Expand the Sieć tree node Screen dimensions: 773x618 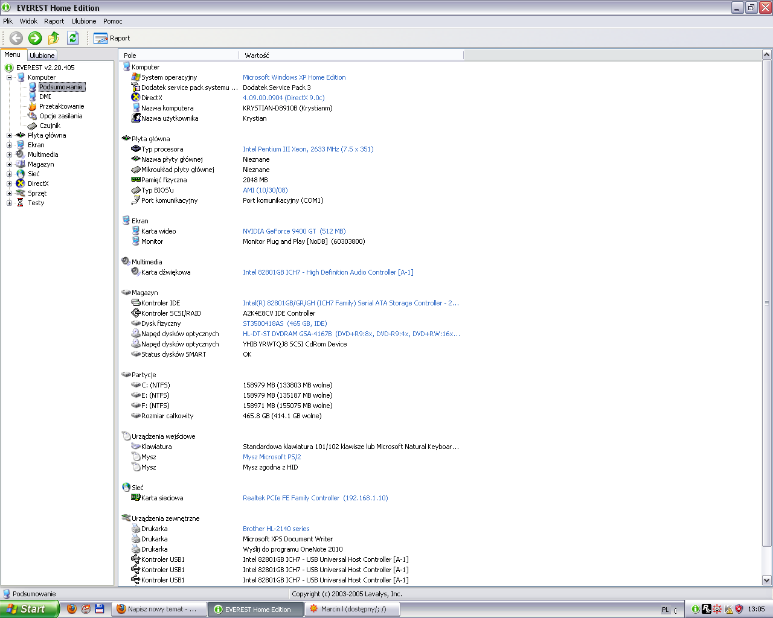[9, 174]
